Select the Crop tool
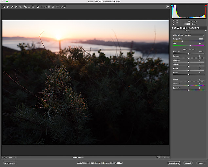 coord(25,6)
